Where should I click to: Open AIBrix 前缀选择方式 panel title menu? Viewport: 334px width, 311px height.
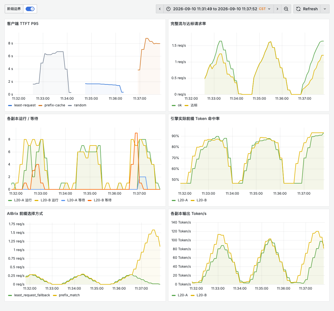[x=25, y=214]
